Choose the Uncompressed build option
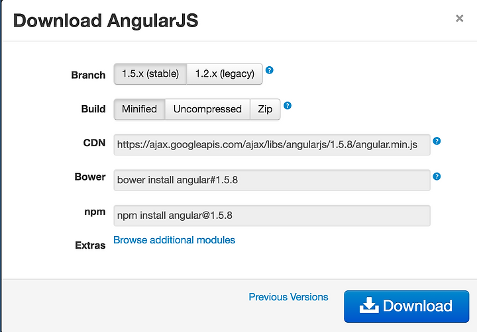The width and height of the screenshot is (477, 332). (x=207, y=109)
